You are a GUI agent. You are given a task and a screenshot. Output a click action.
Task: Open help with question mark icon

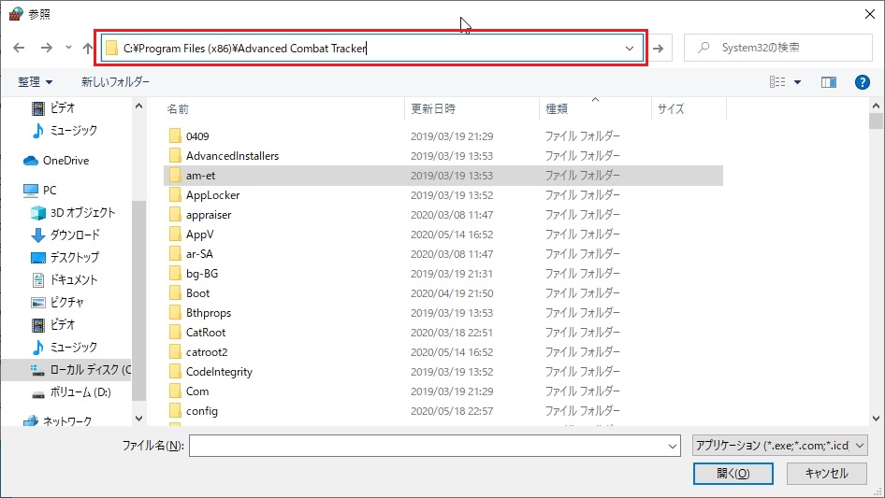[862, 82]
